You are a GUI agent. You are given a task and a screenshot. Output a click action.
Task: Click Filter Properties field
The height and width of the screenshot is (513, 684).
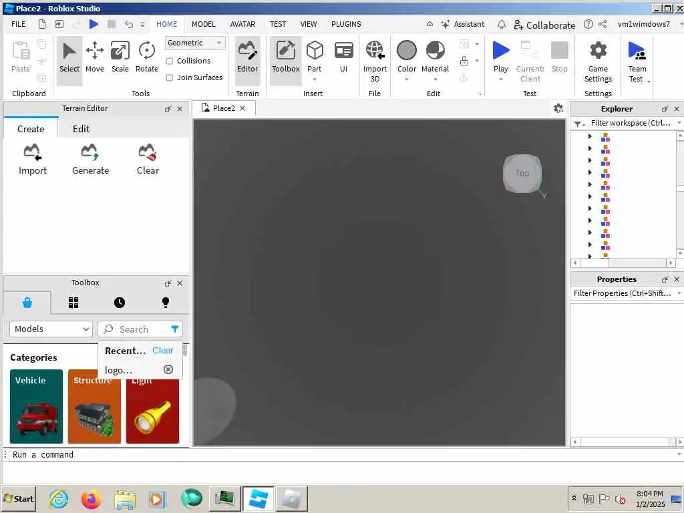pyautogui.click(x=624, y=293)
